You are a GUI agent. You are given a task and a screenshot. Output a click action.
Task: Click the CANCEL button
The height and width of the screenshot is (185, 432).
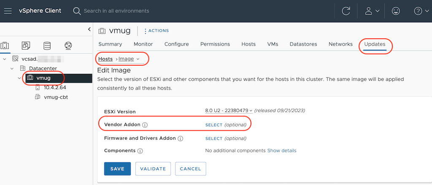(x=191, y=169)
